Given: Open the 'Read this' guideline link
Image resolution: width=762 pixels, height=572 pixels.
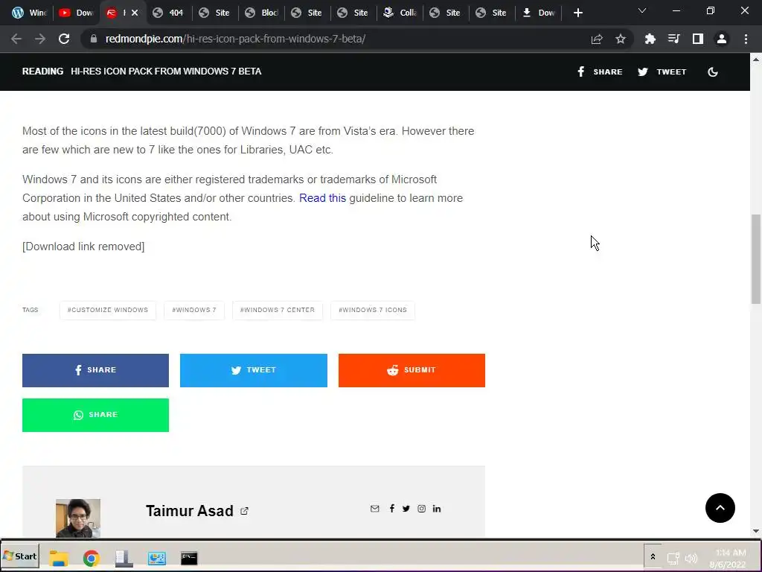Looking at the screenshot, I should pyautogui.click(x=323, y=198).
